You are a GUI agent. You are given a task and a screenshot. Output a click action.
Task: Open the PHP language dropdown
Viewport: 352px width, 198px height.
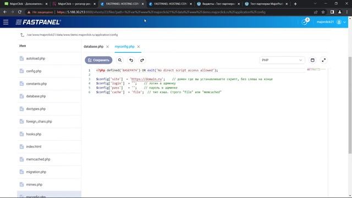coord(282,60)
